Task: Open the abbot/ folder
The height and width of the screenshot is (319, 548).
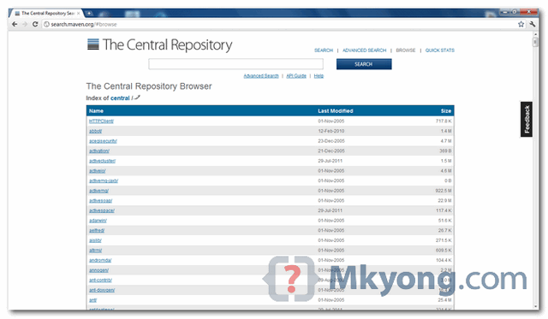Action: tap(95, 131)
